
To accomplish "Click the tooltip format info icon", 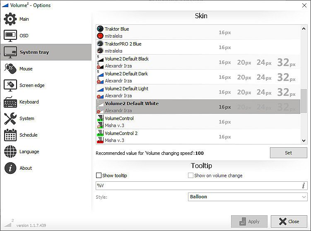I will tap(303, 185).
